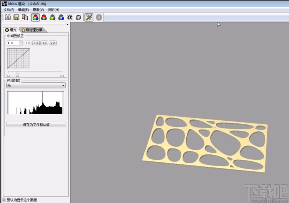Show the RGB color channels view

35,17
